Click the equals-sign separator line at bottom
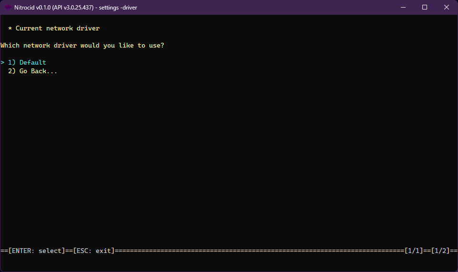Viewport: 458px width, 272px height. pyautogui.click(x=257, y=251)
